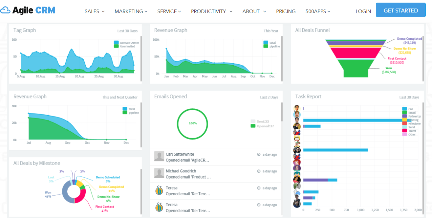Click the All Deals by Milestone title
432x218 pixels.
[x=37, y=163]
